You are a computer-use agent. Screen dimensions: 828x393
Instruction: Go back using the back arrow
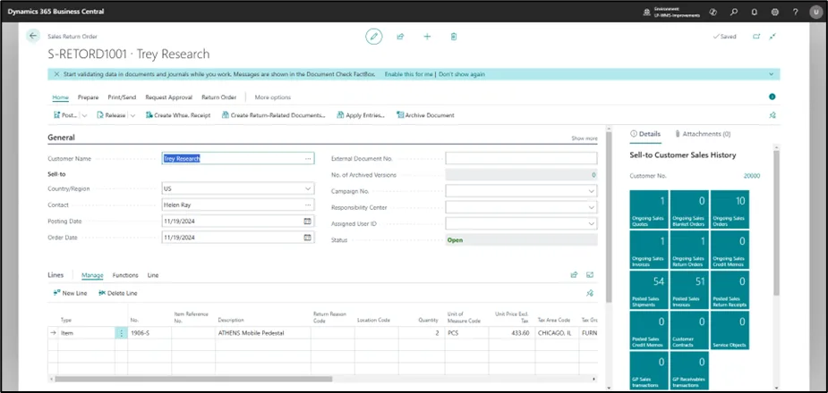(x=33, y=36)
